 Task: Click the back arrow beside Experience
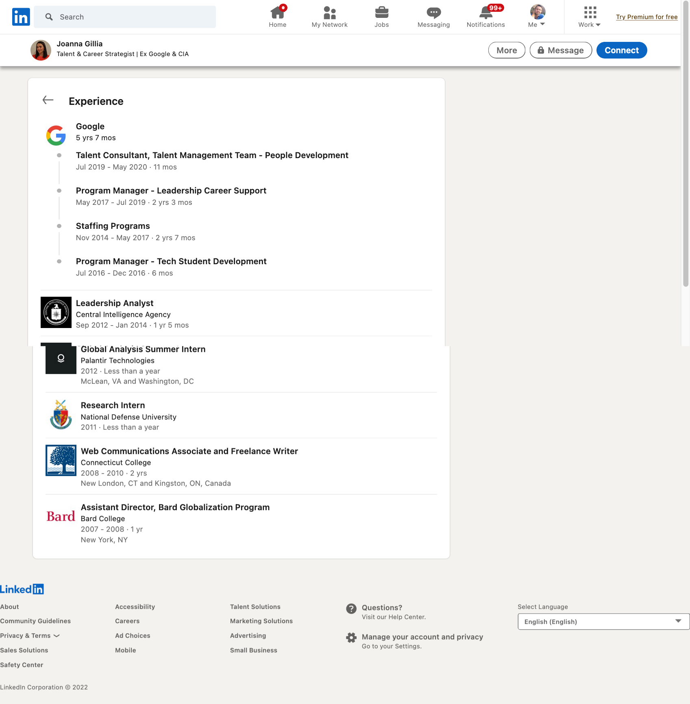(48, 100)
